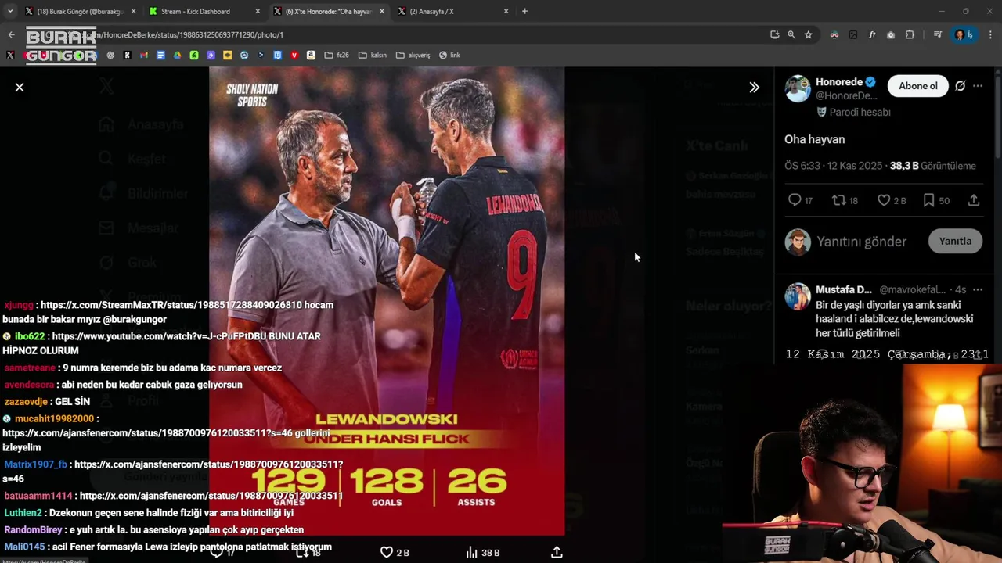Open more options on Mustafa D's reply
1002x563 pixels.
tap(978, 289)
